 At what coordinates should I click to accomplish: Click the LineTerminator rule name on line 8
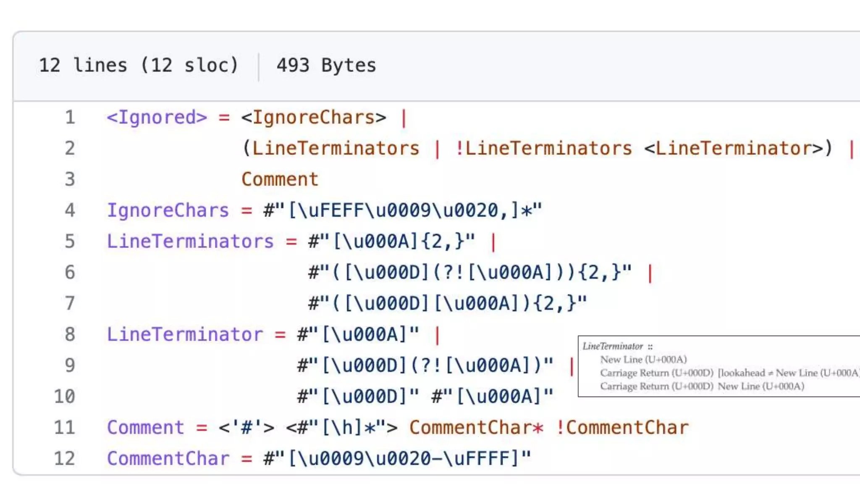(185, 335)
